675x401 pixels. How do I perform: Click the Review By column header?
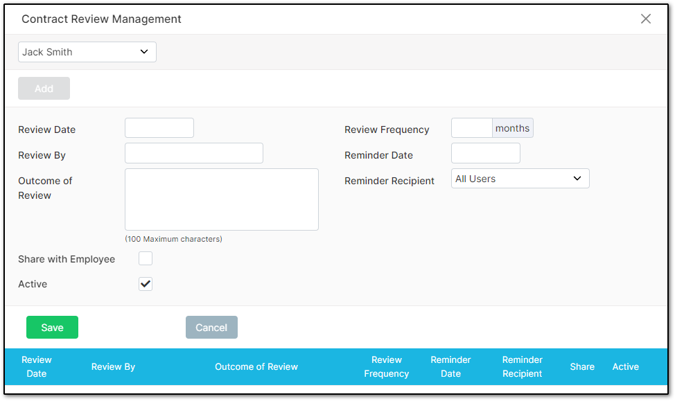pos(113,366)
